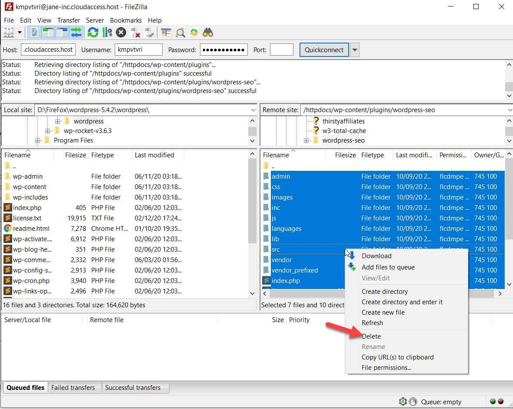Sort the local list by the Filesize header
The width and height of the screenshot is (513, 409).
pyautogui.click(x=71, y=155)
